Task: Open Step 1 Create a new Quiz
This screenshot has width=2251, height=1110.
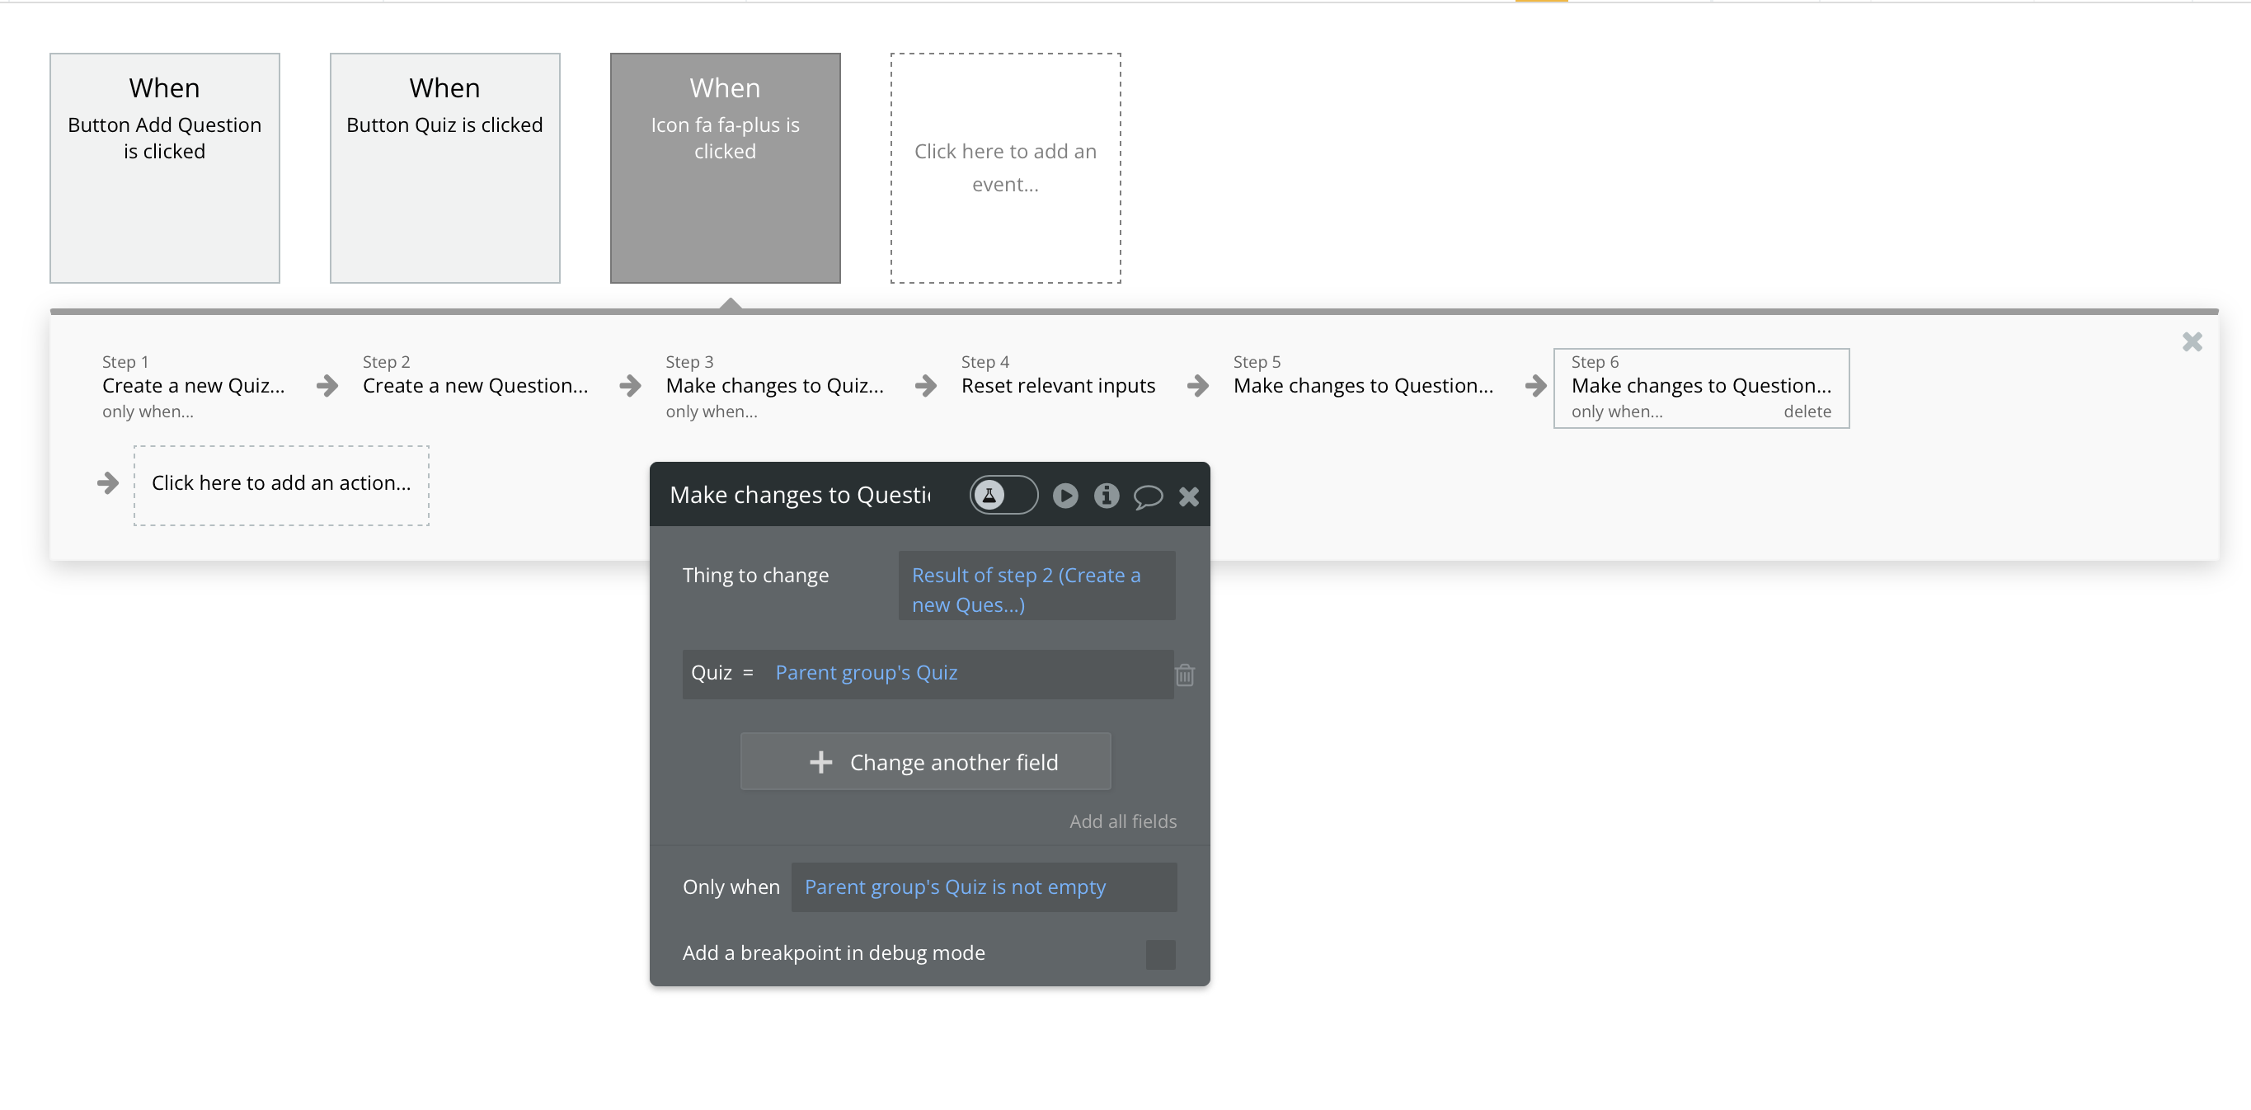Action: (x=193, y=385)
